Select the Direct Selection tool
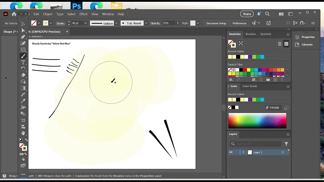The image size is (324, 182). [23, 30]
